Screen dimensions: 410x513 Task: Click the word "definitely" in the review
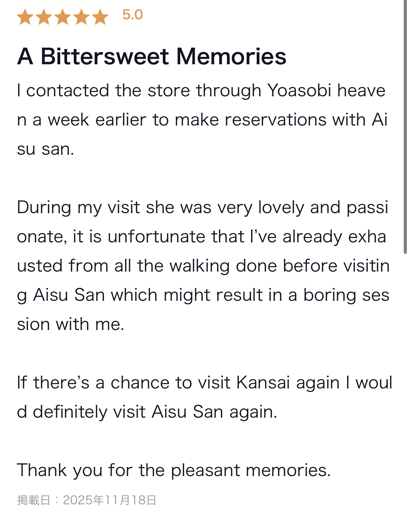coord(70,412)
